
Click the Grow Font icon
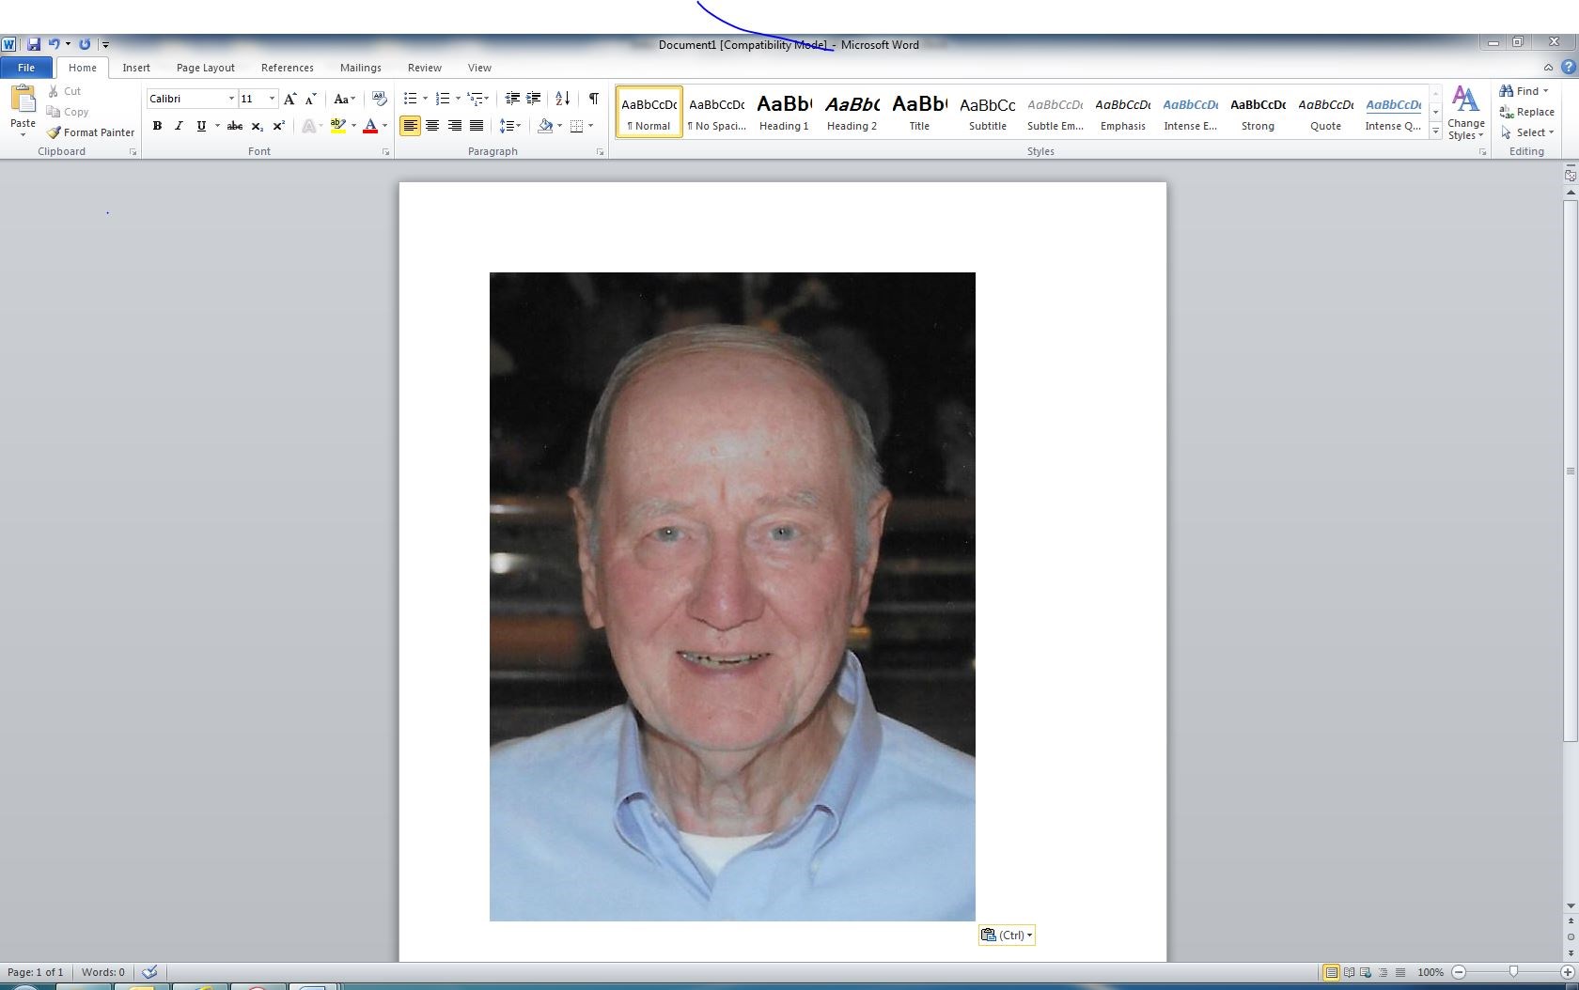coord(289,99)
